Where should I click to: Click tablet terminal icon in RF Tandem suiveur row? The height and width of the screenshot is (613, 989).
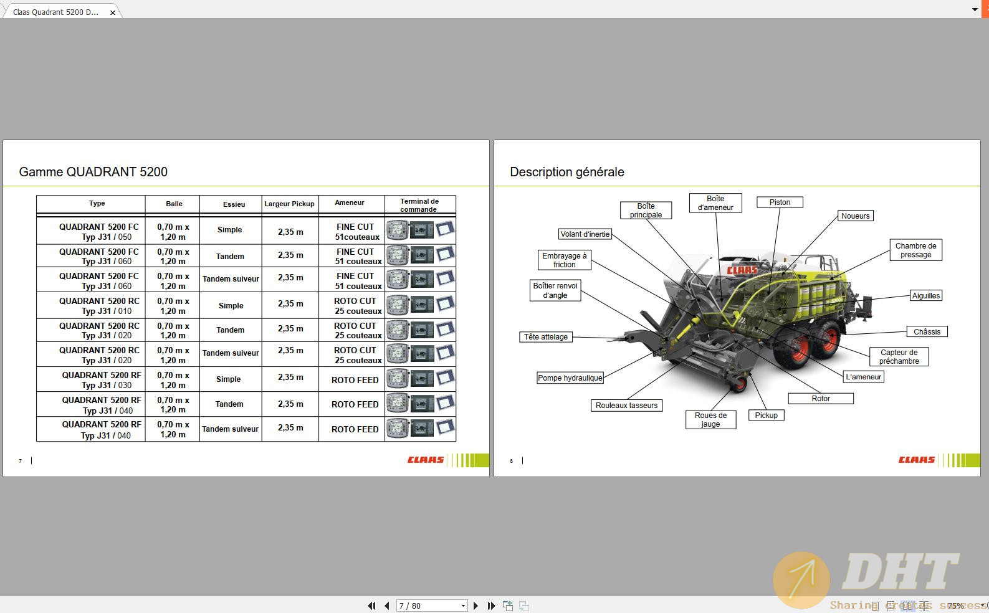445,427
